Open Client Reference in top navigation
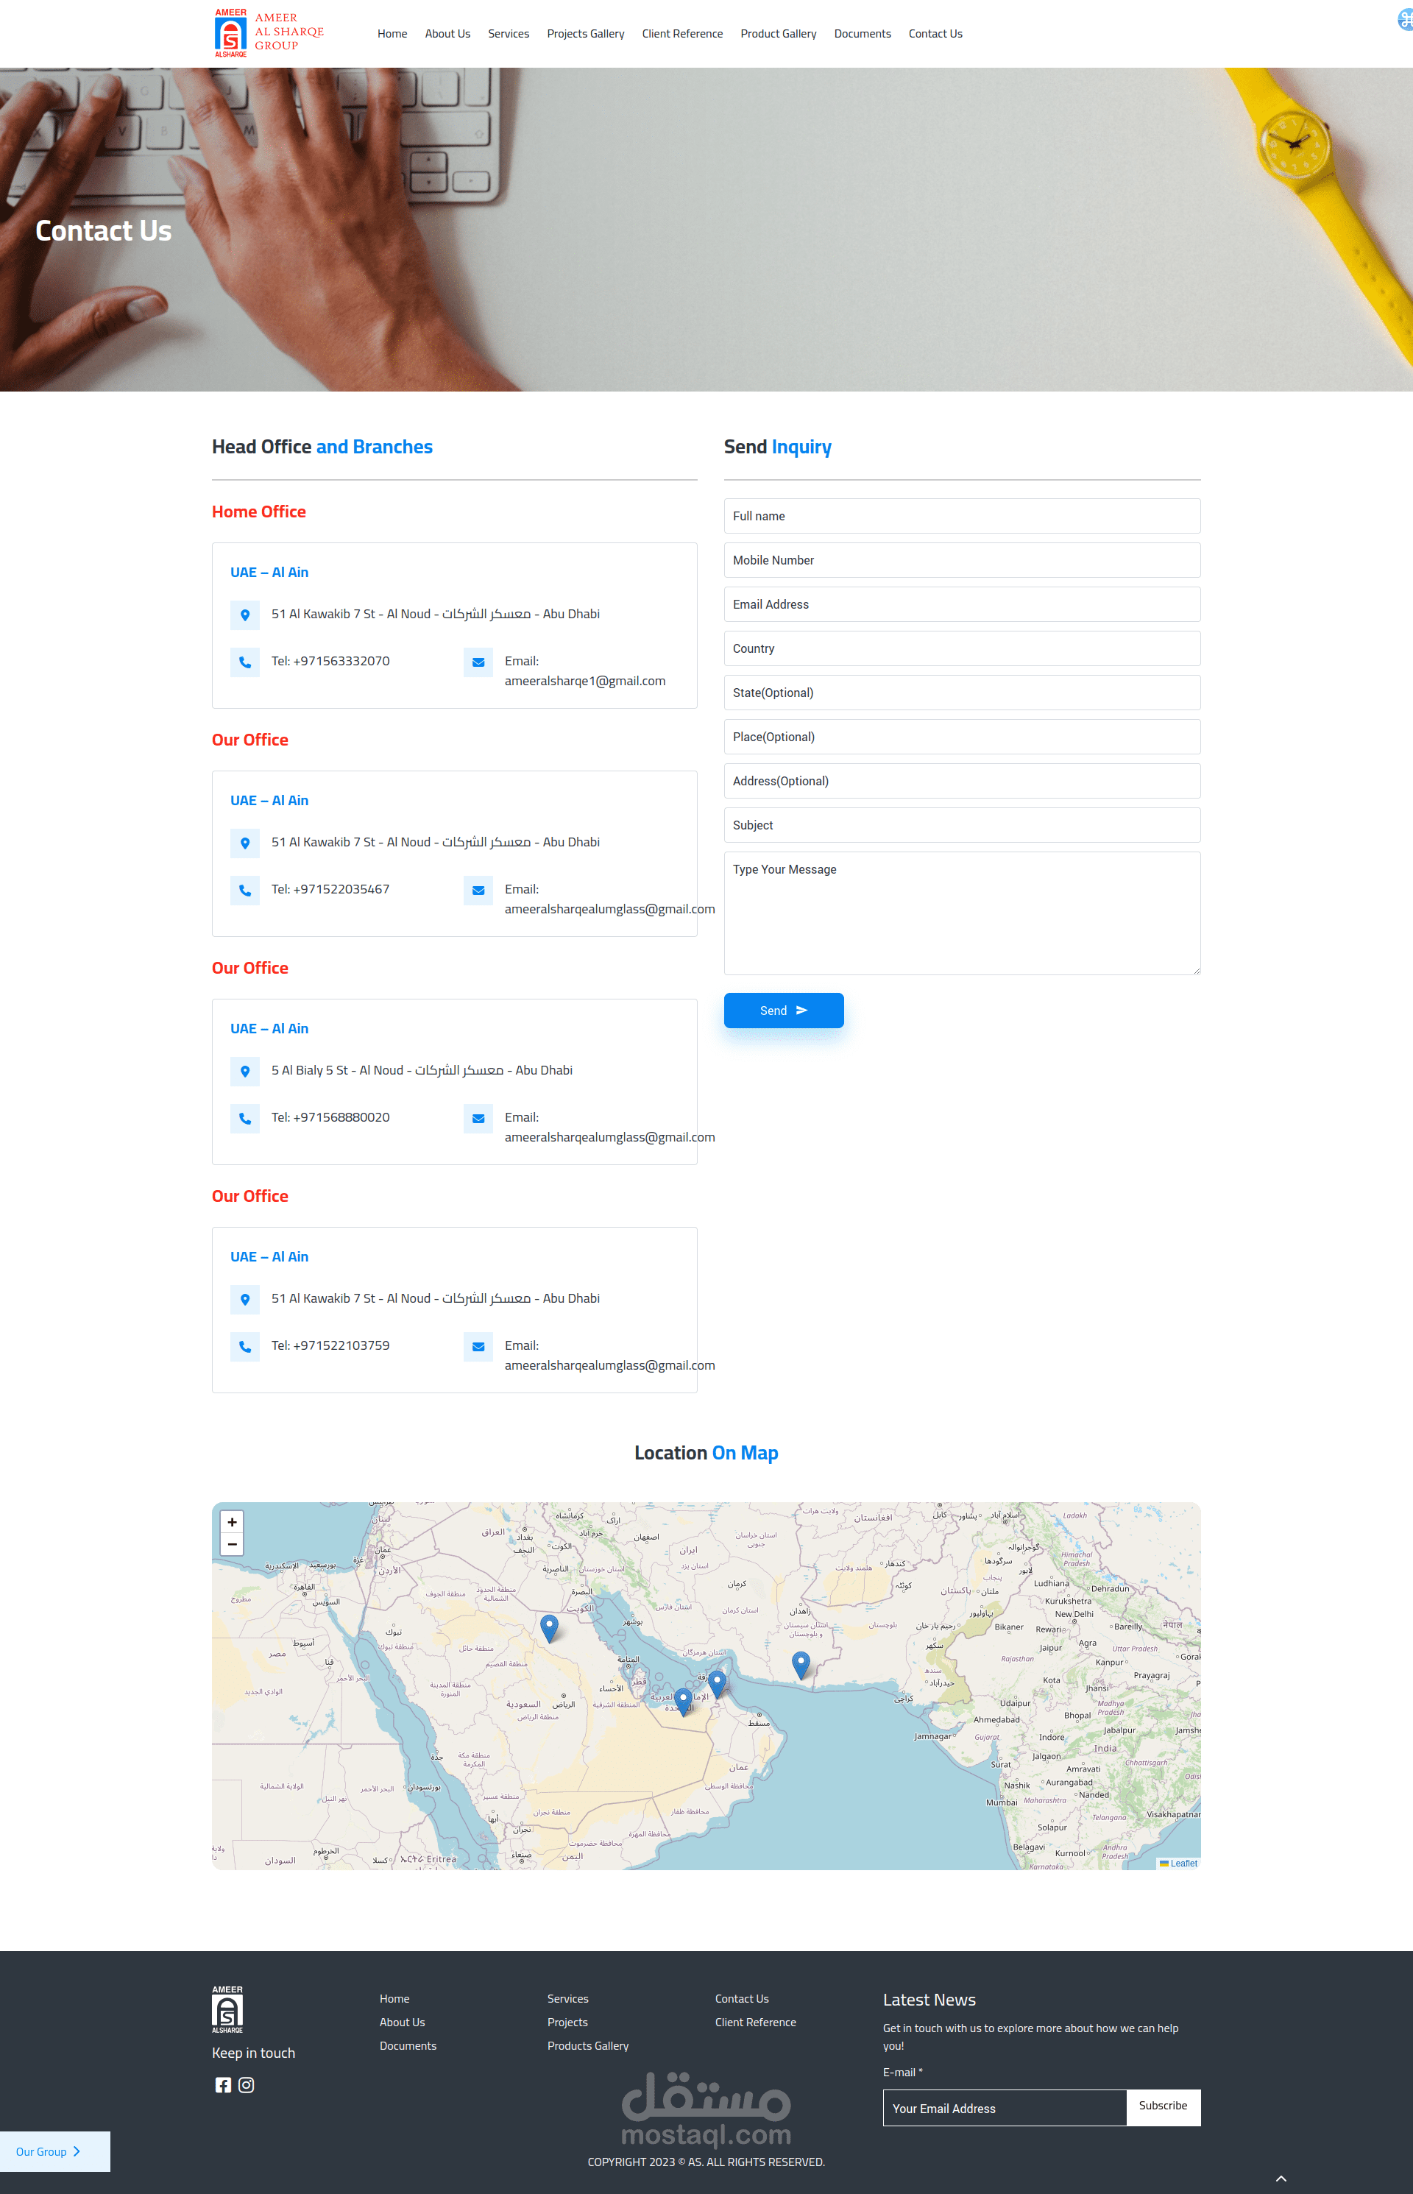 tap(681, 34)
